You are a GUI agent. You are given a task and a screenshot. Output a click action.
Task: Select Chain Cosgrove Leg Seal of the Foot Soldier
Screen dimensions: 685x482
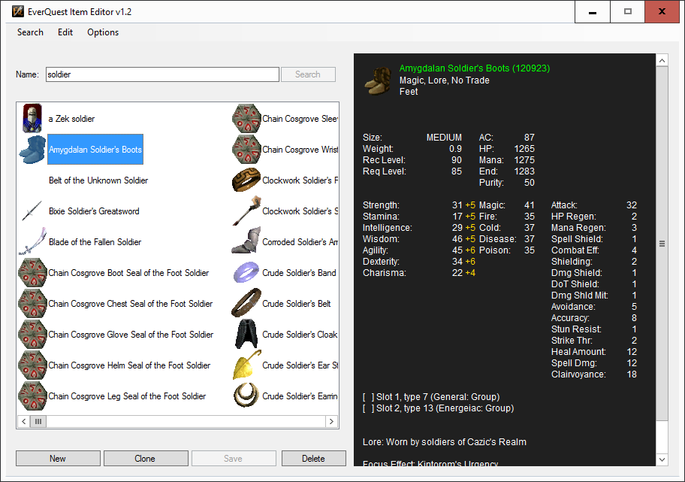point(127,396)
